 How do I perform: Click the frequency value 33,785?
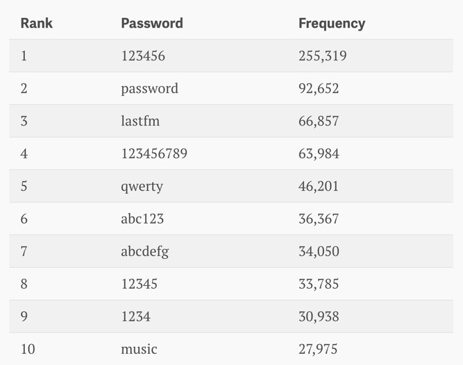tap(319, 284)
